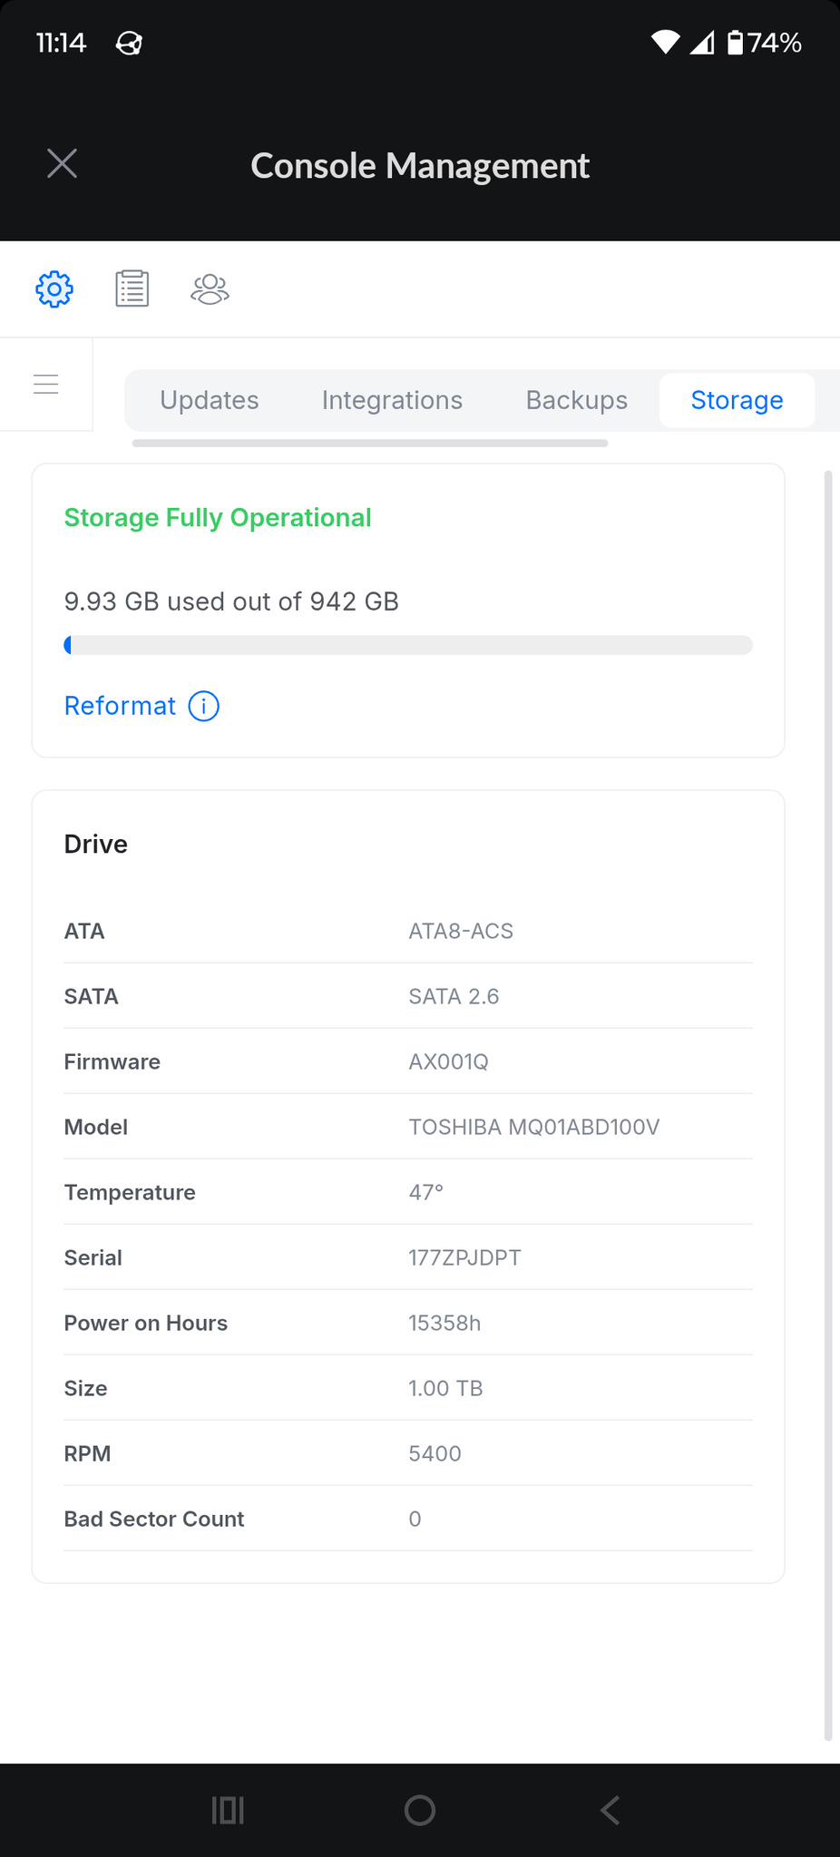Click the storage usage progress bar
This screenshot has width=840, height=1857.
pos(408,645)
